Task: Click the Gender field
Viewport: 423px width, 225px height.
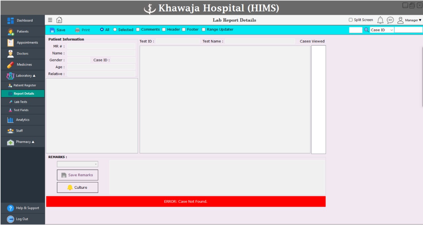Action: (x=79, y=60)
